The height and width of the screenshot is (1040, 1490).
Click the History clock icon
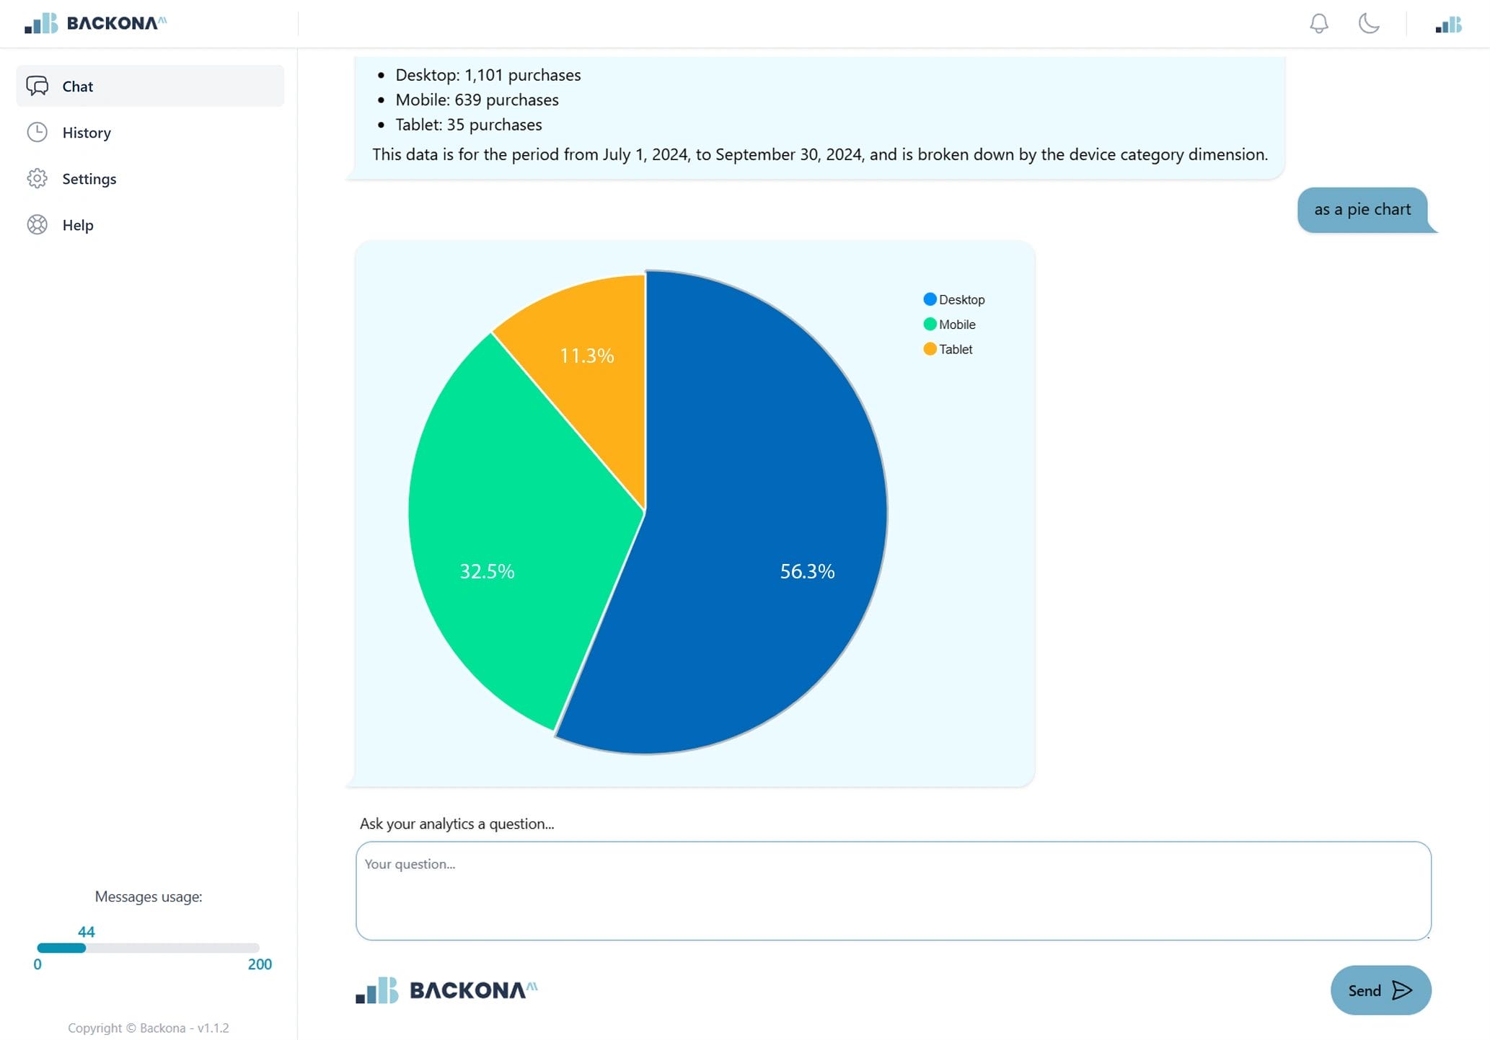point(38,132)
